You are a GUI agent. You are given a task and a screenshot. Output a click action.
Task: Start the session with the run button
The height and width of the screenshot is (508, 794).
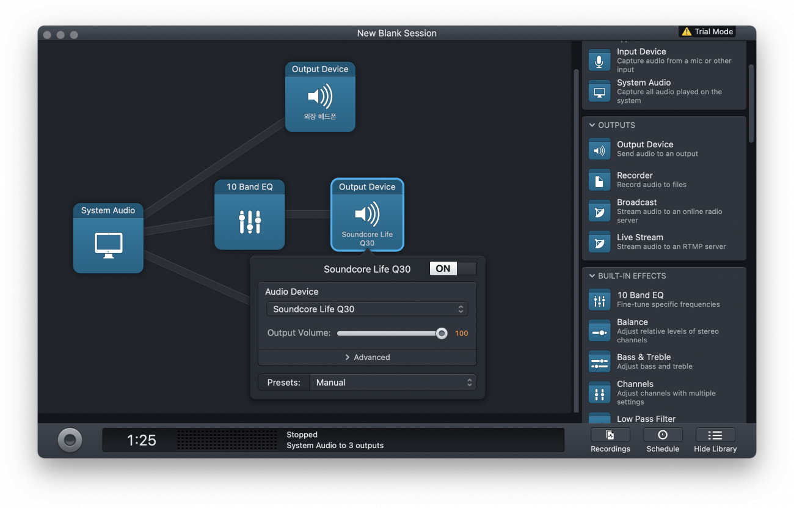[x=70, y=440]
